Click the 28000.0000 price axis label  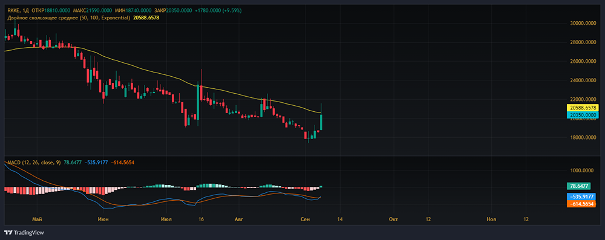point(583,42)
